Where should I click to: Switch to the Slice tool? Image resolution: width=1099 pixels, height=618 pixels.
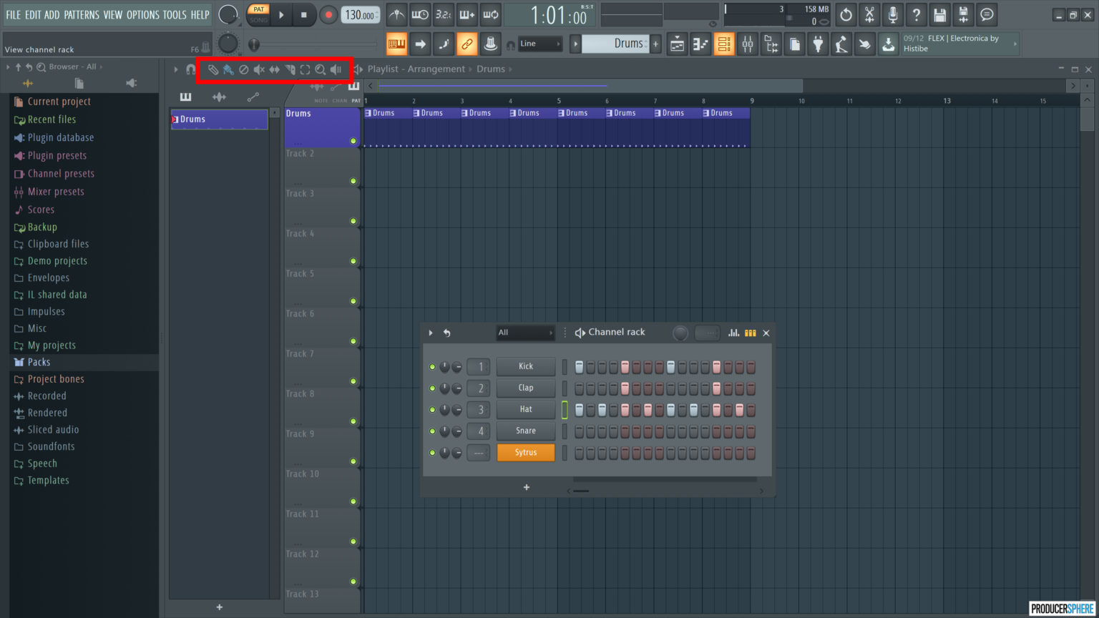pyautogui.click(x=290, y=69)
